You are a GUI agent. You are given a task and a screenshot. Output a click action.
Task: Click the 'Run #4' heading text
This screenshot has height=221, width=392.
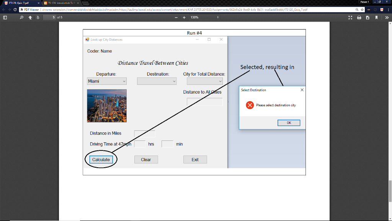(x=194, y=33)
